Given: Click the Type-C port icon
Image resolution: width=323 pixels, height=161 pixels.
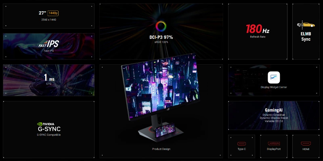Looking at the screenshot, I should pos(241,144).
